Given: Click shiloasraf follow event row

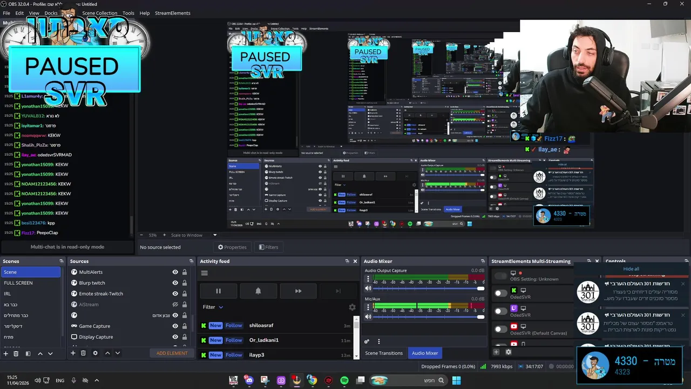Looking at the screenshot, I should point(276,326).
